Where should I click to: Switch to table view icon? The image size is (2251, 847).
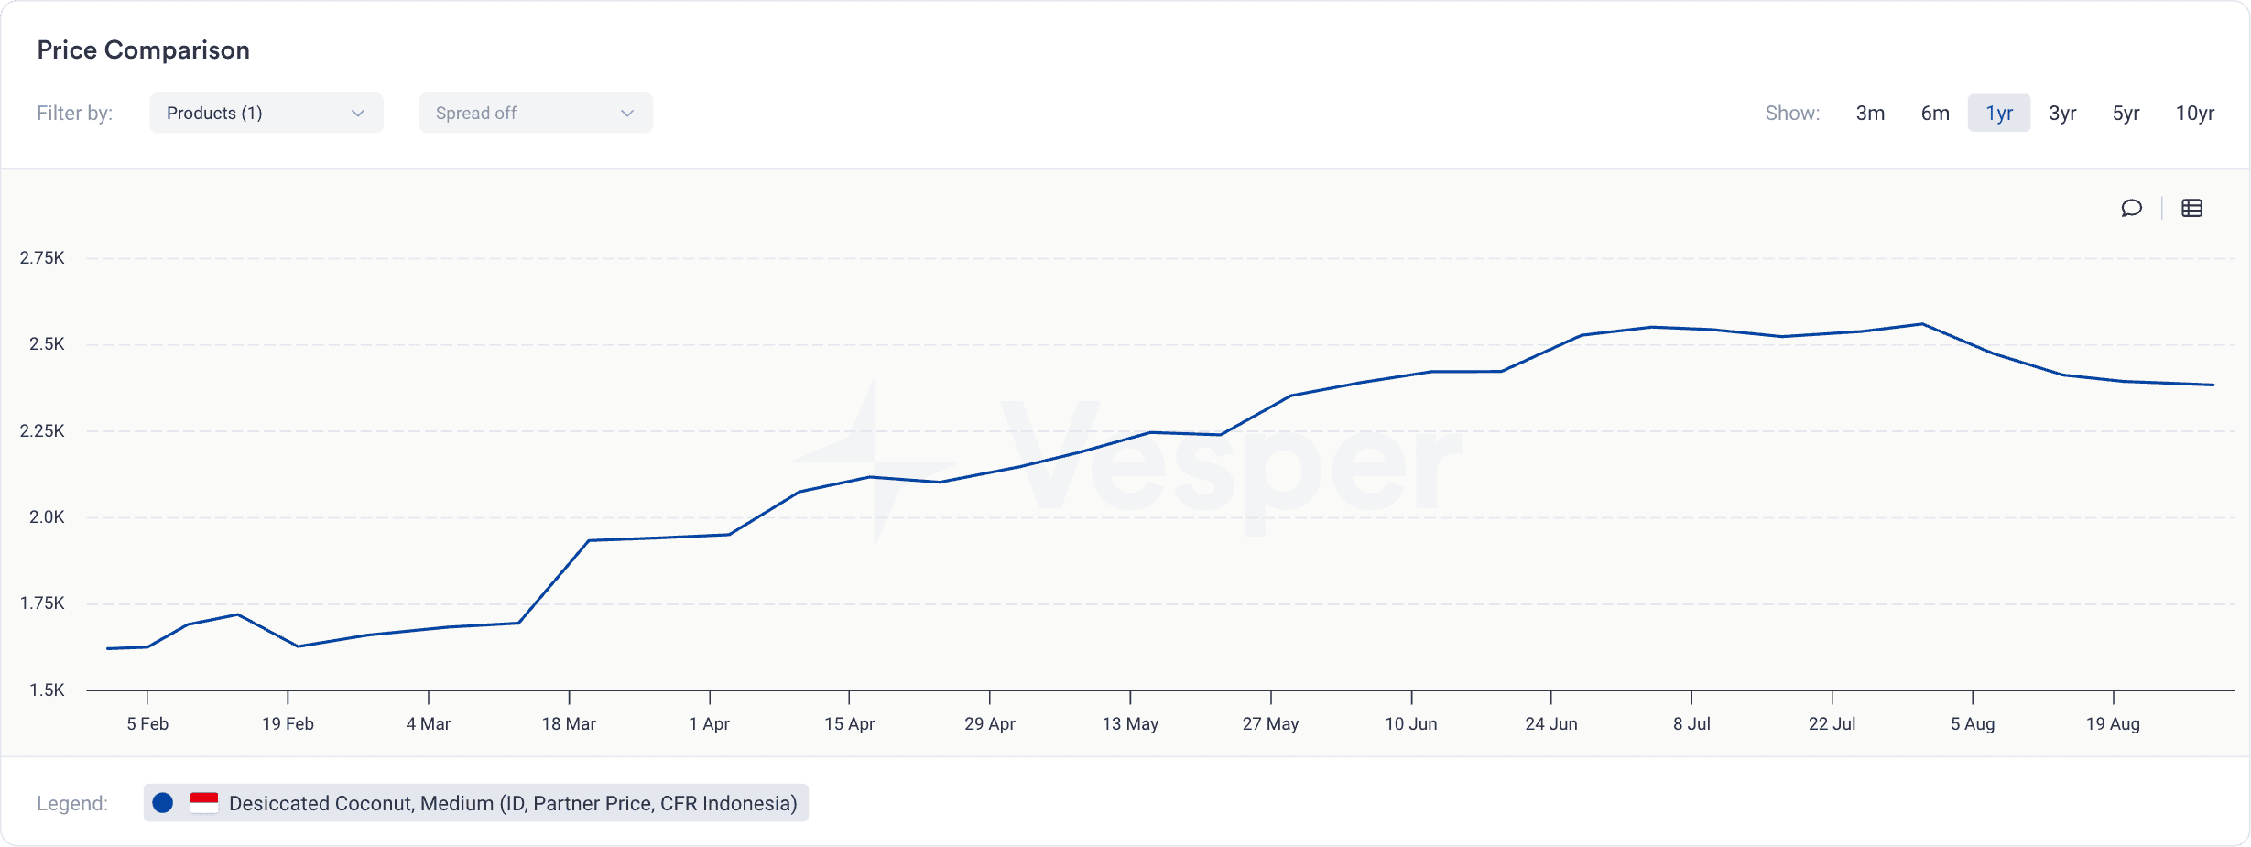(x=2191, y=208)
